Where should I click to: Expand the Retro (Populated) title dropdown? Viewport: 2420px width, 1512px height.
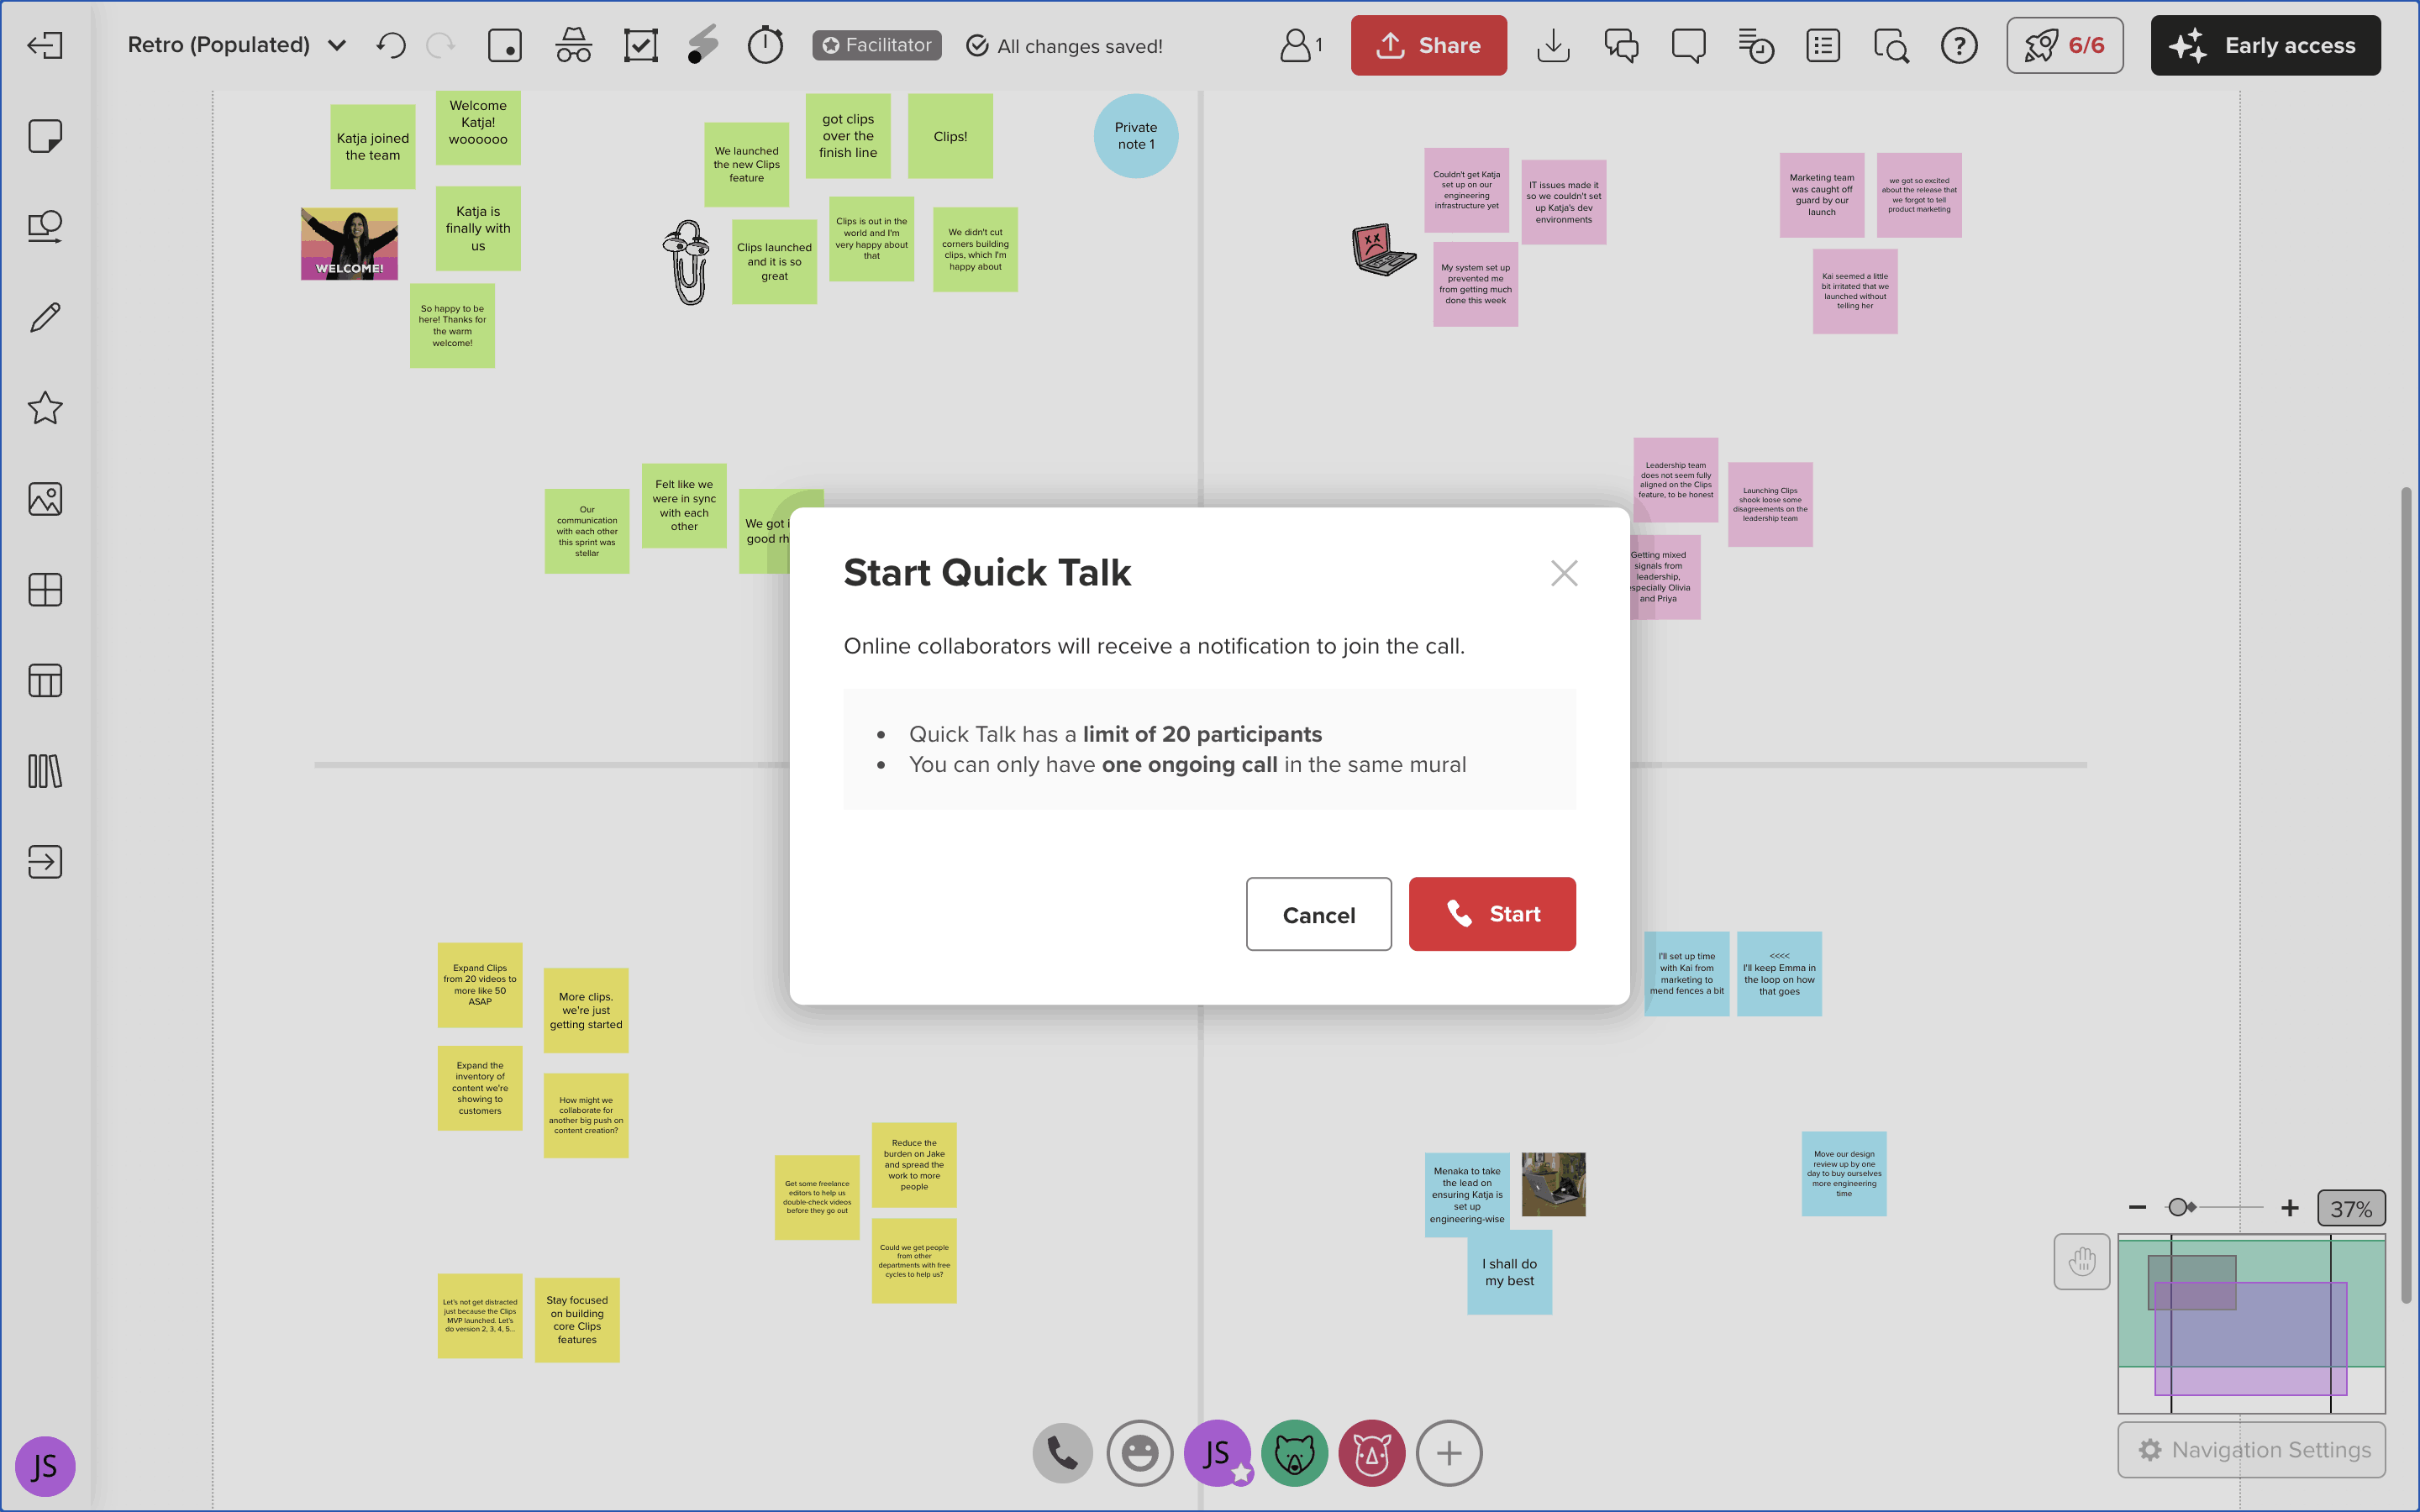point(337,45)
